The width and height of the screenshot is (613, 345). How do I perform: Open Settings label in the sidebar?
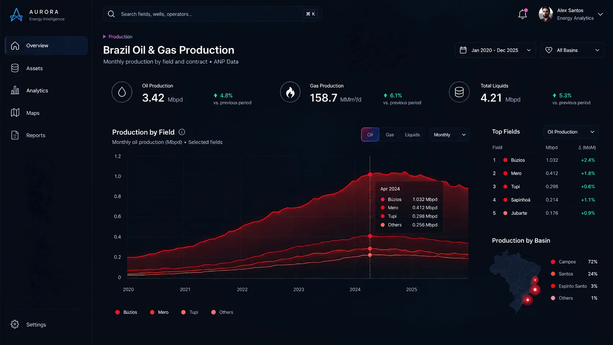[36, 325]
